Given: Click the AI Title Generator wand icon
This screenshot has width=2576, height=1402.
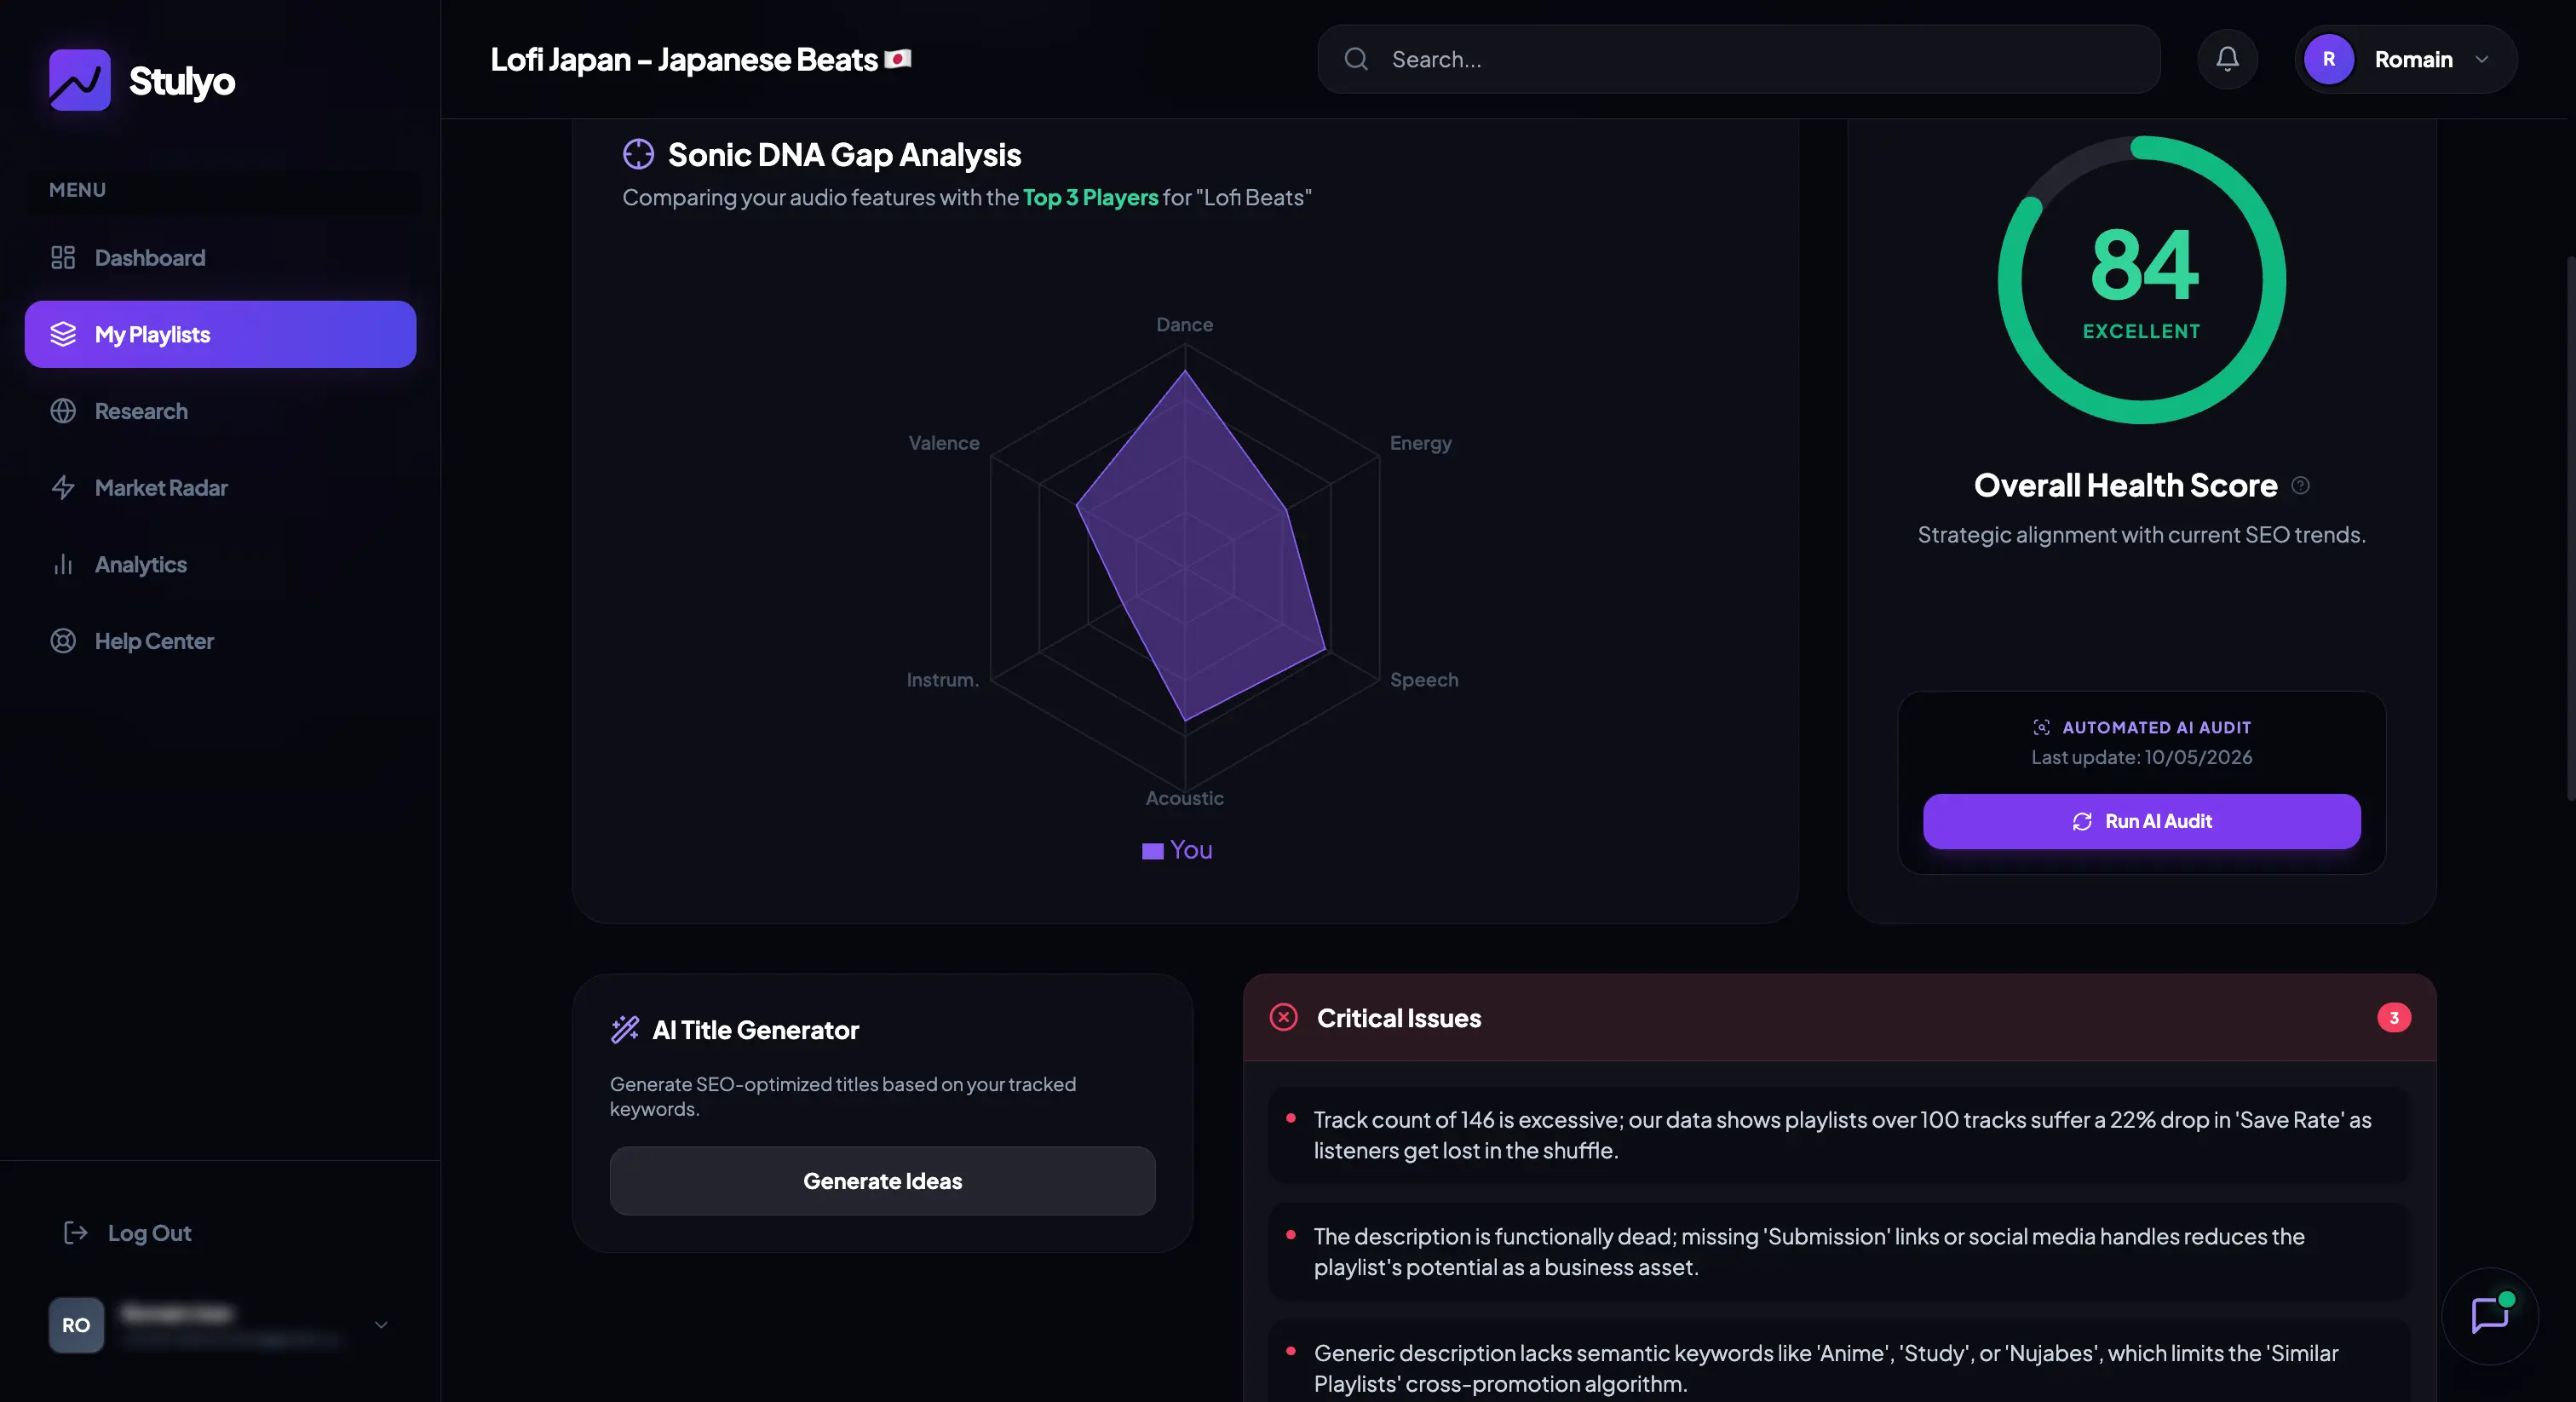Looking at the screenshot, I should point(625,1029).
